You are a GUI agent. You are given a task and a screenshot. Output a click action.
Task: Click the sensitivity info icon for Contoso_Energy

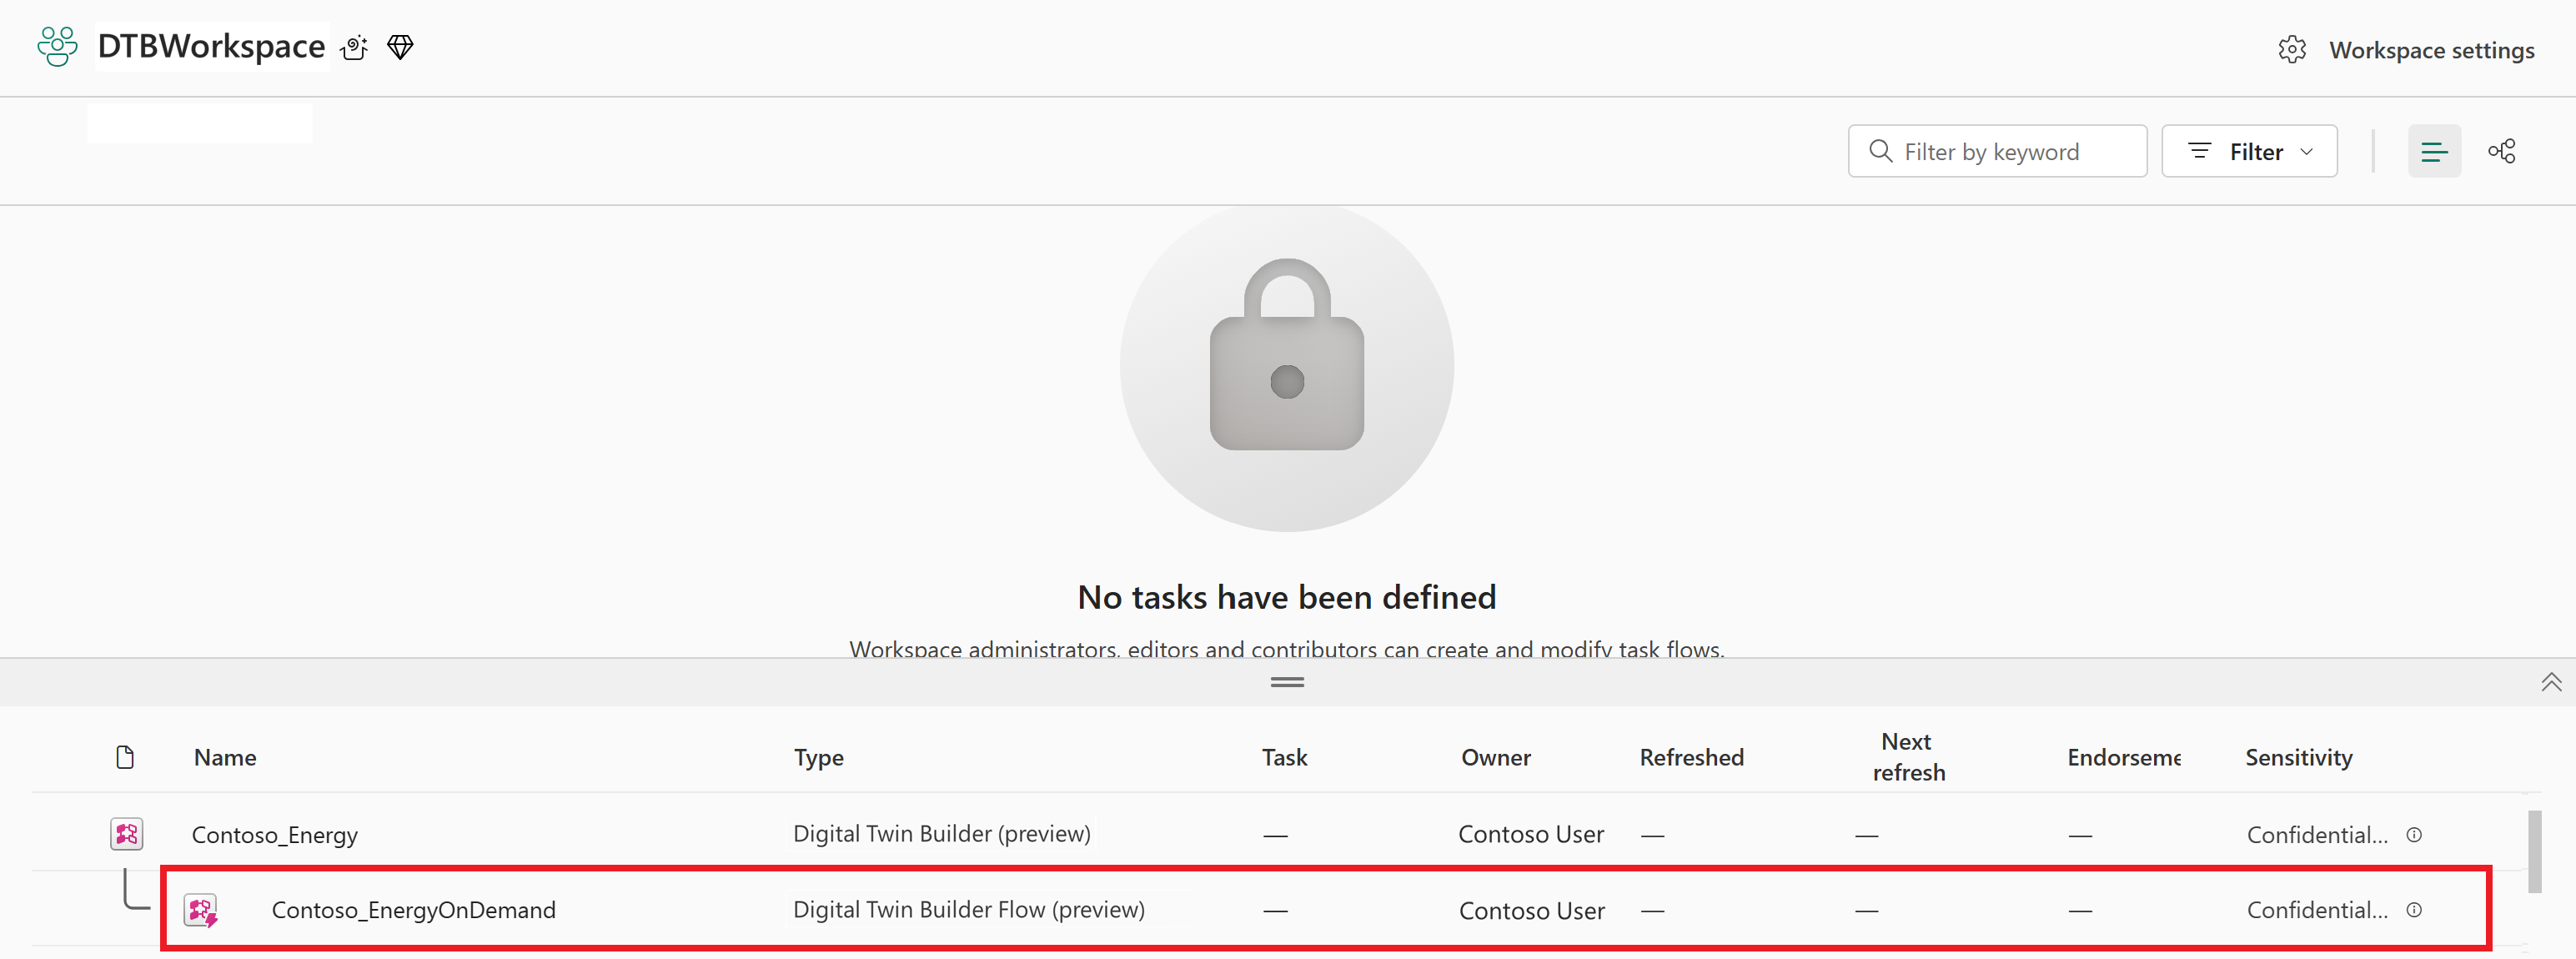tap(2415, 835)
